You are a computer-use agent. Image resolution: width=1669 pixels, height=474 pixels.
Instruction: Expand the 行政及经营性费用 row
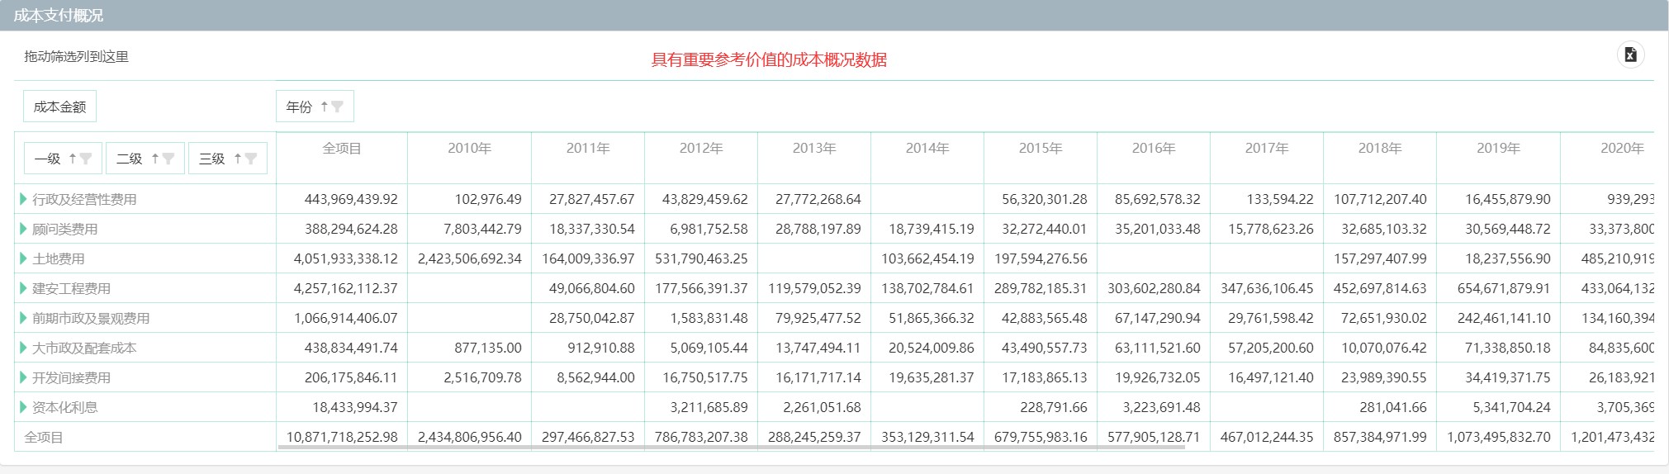click(23, 199)
